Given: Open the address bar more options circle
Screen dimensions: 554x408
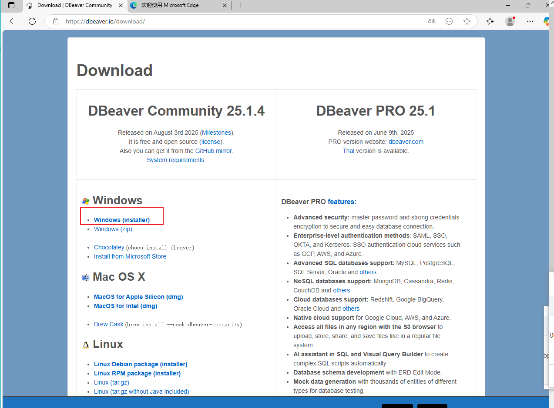Looking at the screenshot, I should click(449, 21).
